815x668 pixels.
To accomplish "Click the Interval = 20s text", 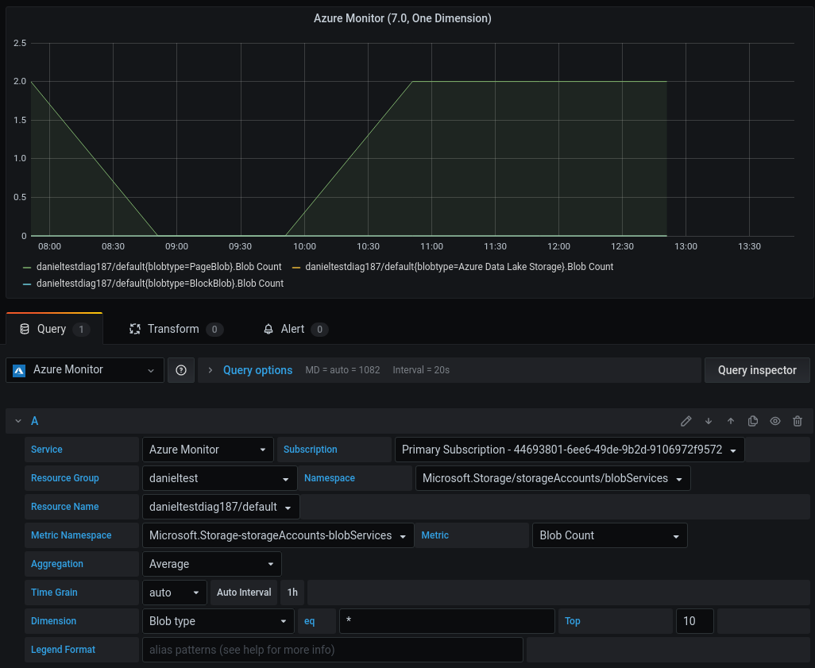I will (x=421, y=370).
